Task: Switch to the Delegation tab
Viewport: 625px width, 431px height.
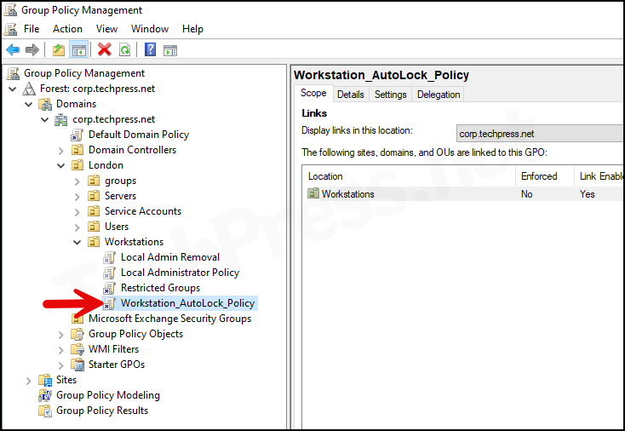Action: pos(439,95)
